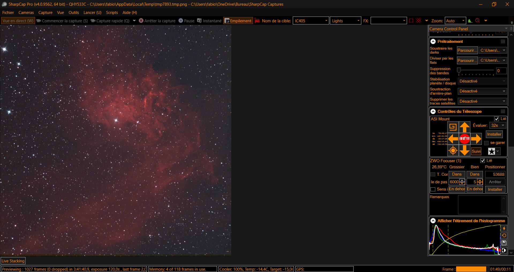Pause the capture
The height and width of the screenshot is (272, 514).
click(x=186, y=21)
